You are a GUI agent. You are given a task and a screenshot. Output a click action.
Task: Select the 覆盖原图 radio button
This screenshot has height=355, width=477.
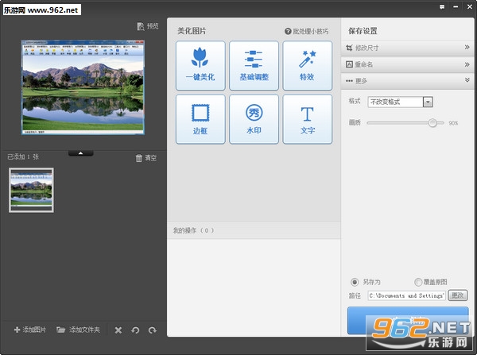[418, 282]
